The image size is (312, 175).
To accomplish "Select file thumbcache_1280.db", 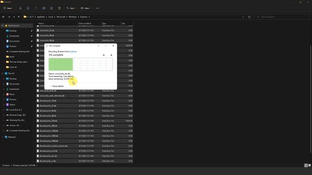I will (x=84, y=131).
